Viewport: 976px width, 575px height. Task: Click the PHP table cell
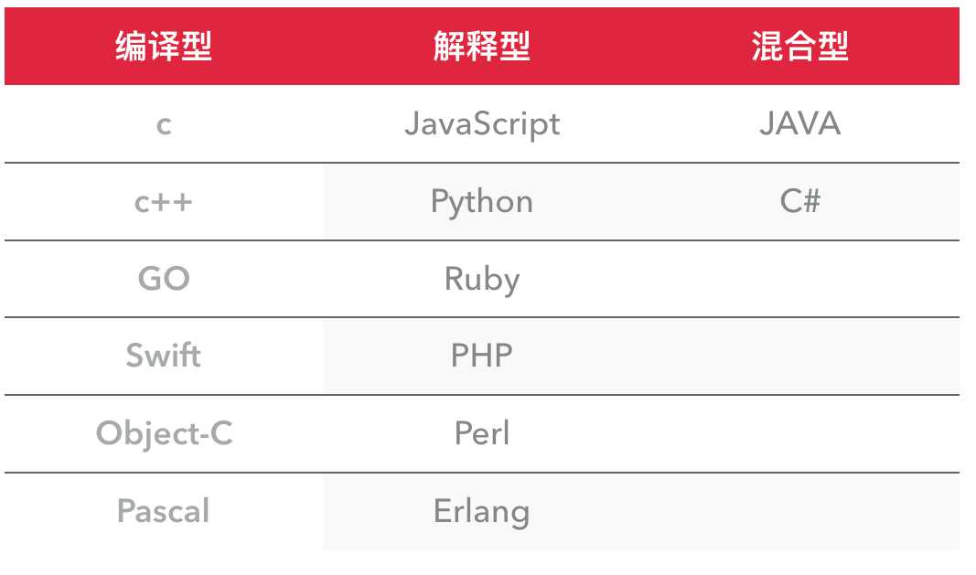[x=481, y=356]
